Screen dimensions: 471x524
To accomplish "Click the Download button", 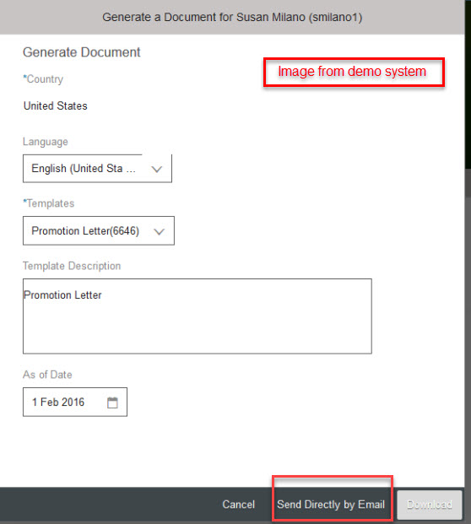I will 430,505.
